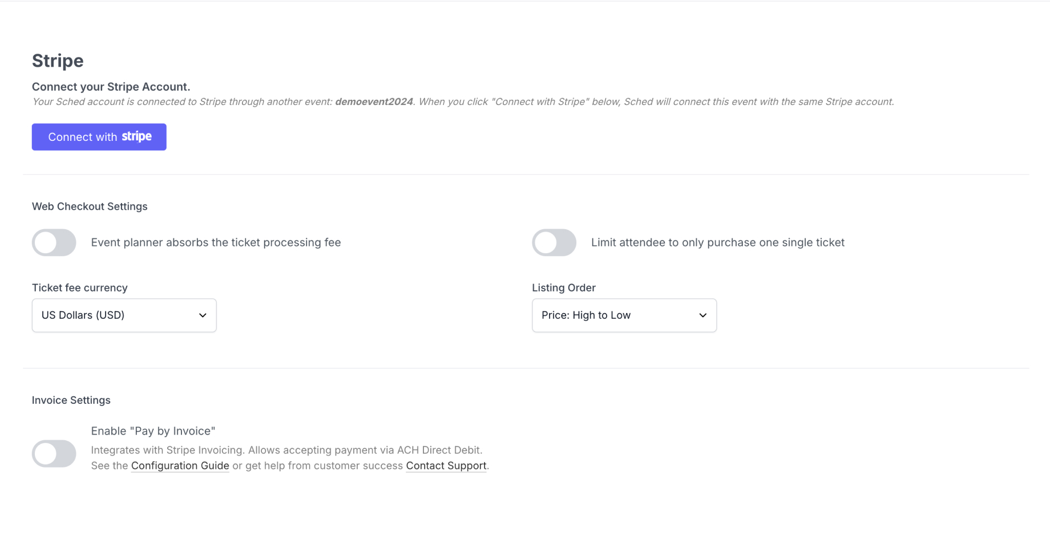This screenshot has height=560, width=1050.
Task: Click the Enable "Pay by Invoice" label text
Action: point(153,431)
